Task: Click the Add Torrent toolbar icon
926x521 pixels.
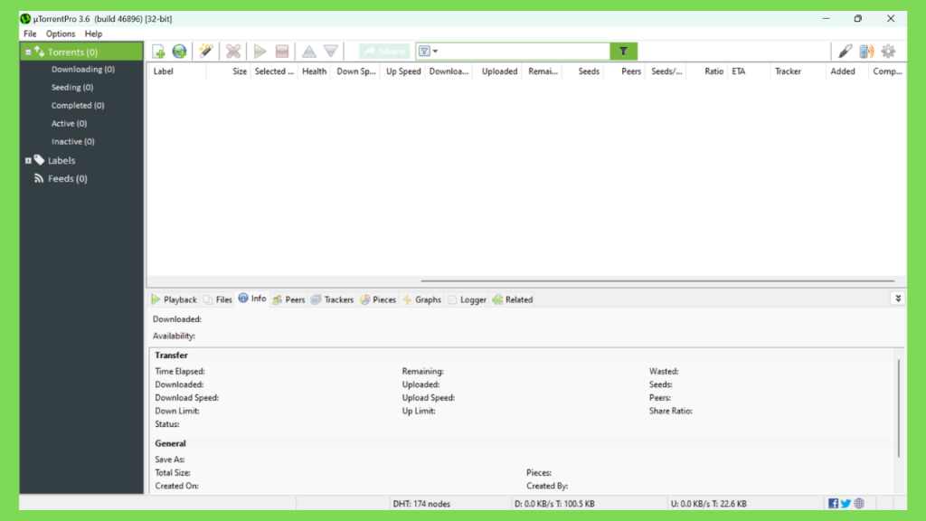Action: pyautogui.click(x=158, y=52)
